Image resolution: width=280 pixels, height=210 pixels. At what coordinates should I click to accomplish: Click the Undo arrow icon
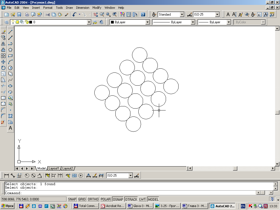74,14
